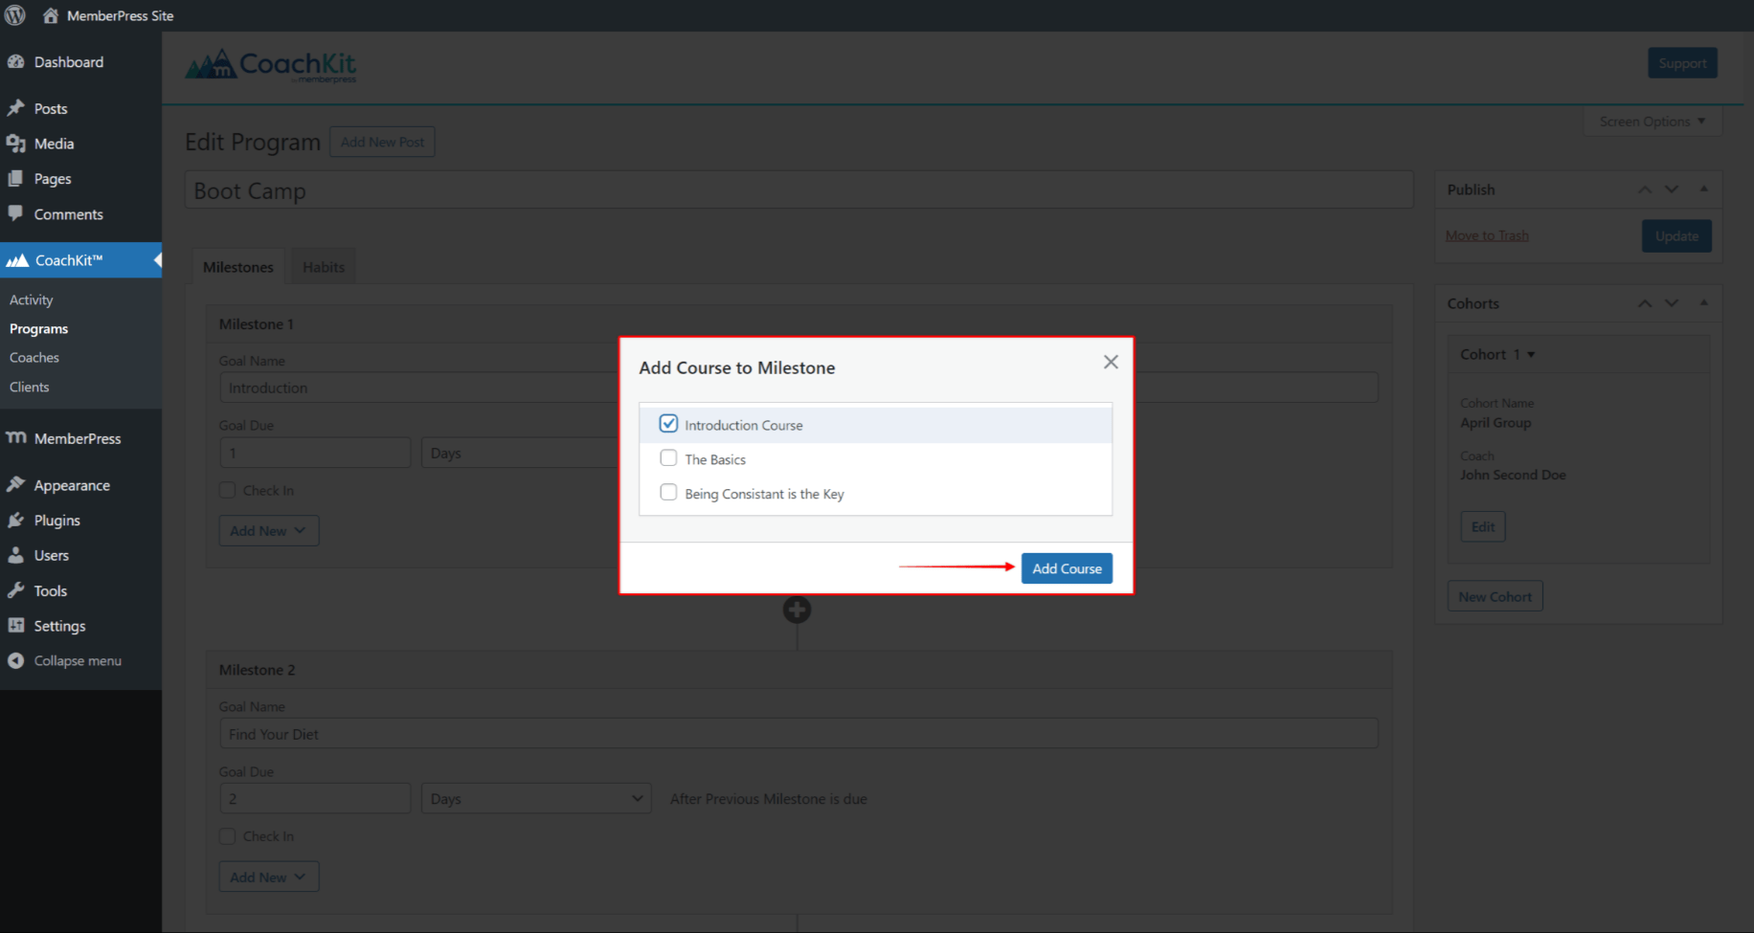This screenshot has width=1754, height=933.
Task: Open the Cohort 1 dropdown arrow
Action: click(x=1531, y=355)
